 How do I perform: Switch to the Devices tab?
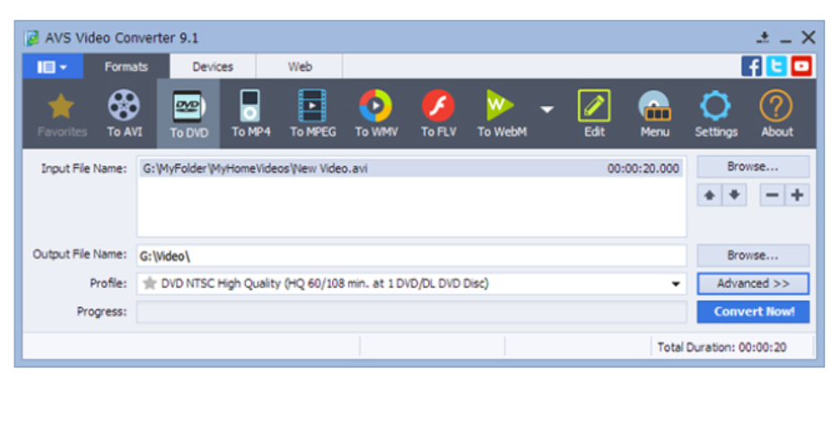click(213, 66)
